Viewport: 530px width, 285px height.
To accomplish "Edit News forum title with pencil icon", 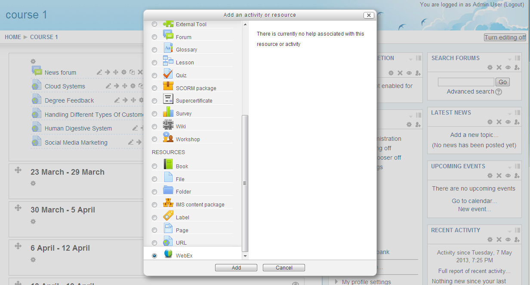I will tap(99, 73).
